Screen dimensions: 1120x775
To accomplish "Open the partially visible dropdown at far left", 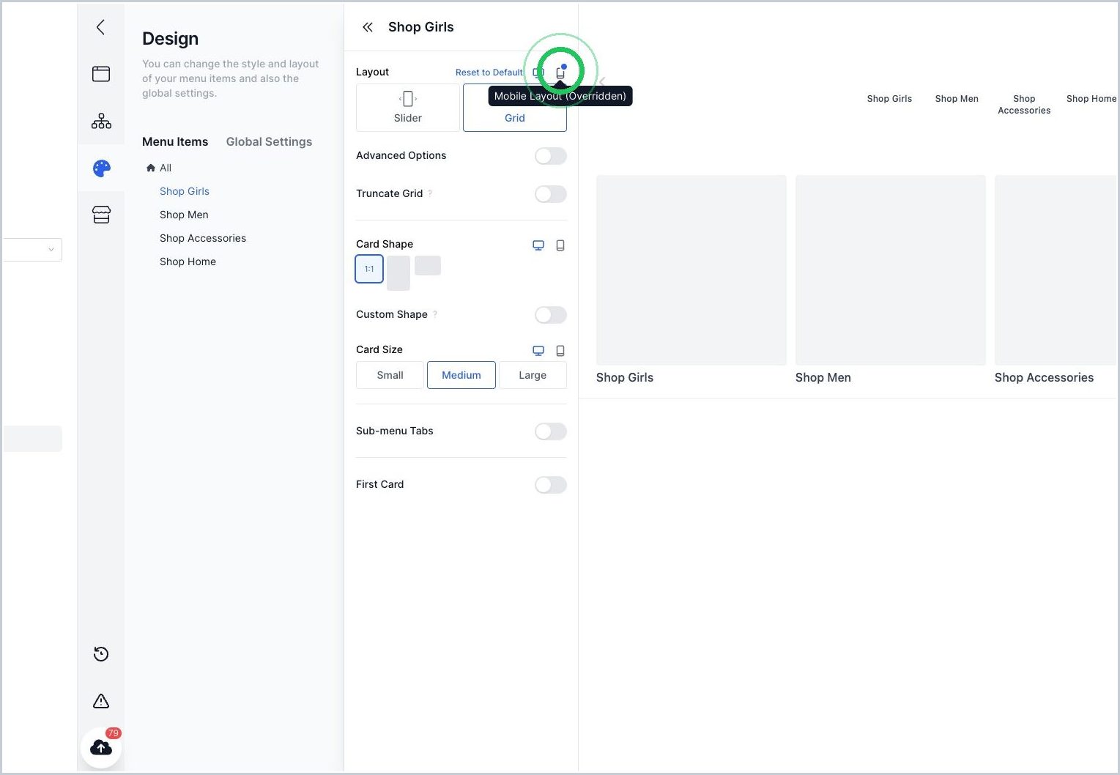I will 32,250.
